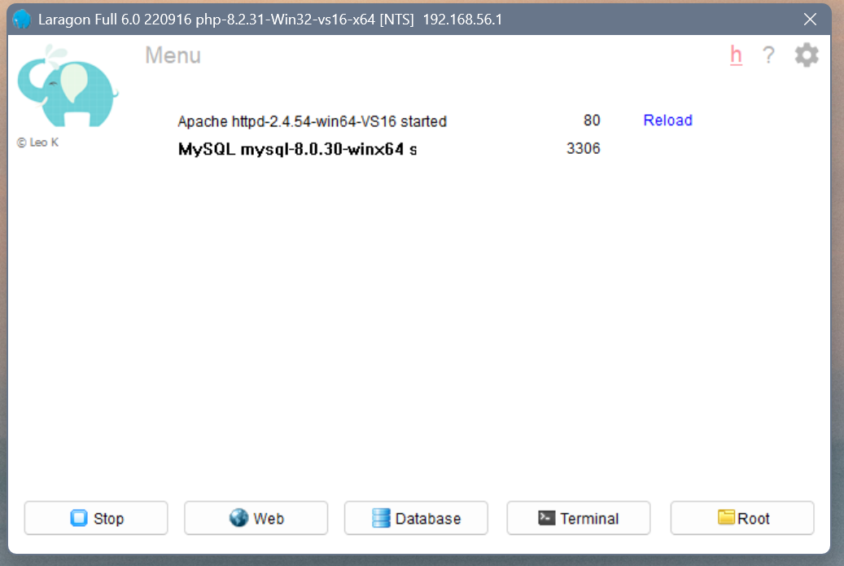Open the Web button

(x=256, y=518)
